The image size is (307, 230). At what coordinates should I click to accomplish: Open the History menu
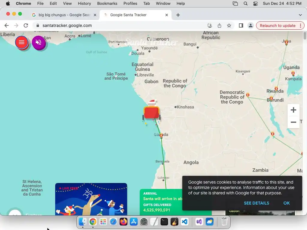pyautogui.click(x=84, y=4)
